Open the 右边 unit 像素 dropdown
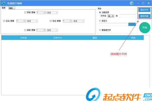 79,21
